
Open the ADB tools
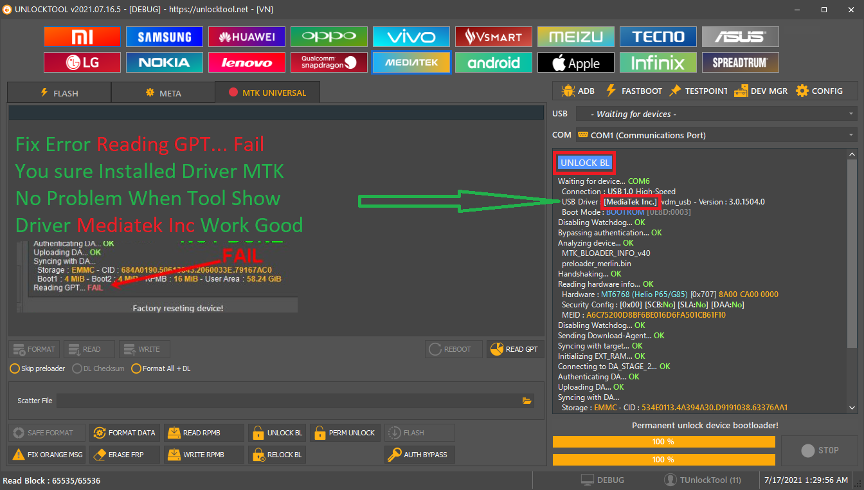[578, 91]
